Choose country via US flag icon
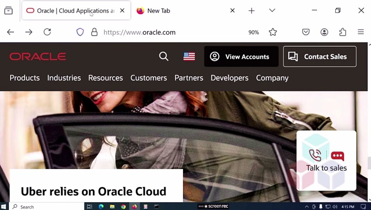Image resolution: width=371 pixels, height=210 pixels. point(189,56)
